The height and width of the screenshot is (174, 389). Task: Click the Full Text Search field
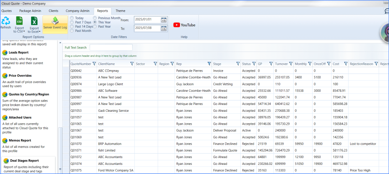point(111,47)
